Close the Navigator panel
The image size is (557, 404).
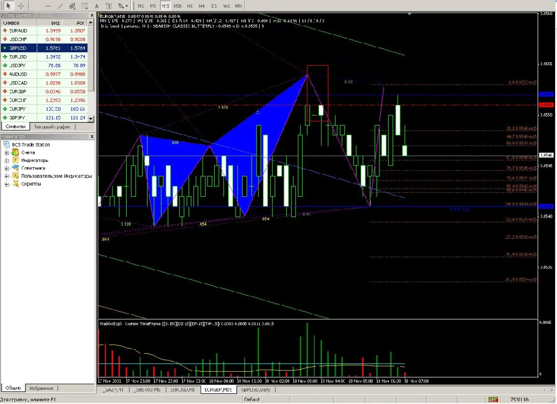coord(92,136)
